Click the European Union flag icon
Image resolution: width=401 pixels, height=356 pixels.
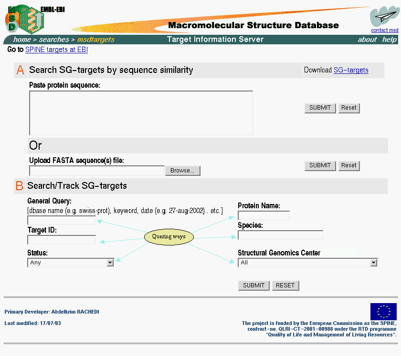point(383,312)
